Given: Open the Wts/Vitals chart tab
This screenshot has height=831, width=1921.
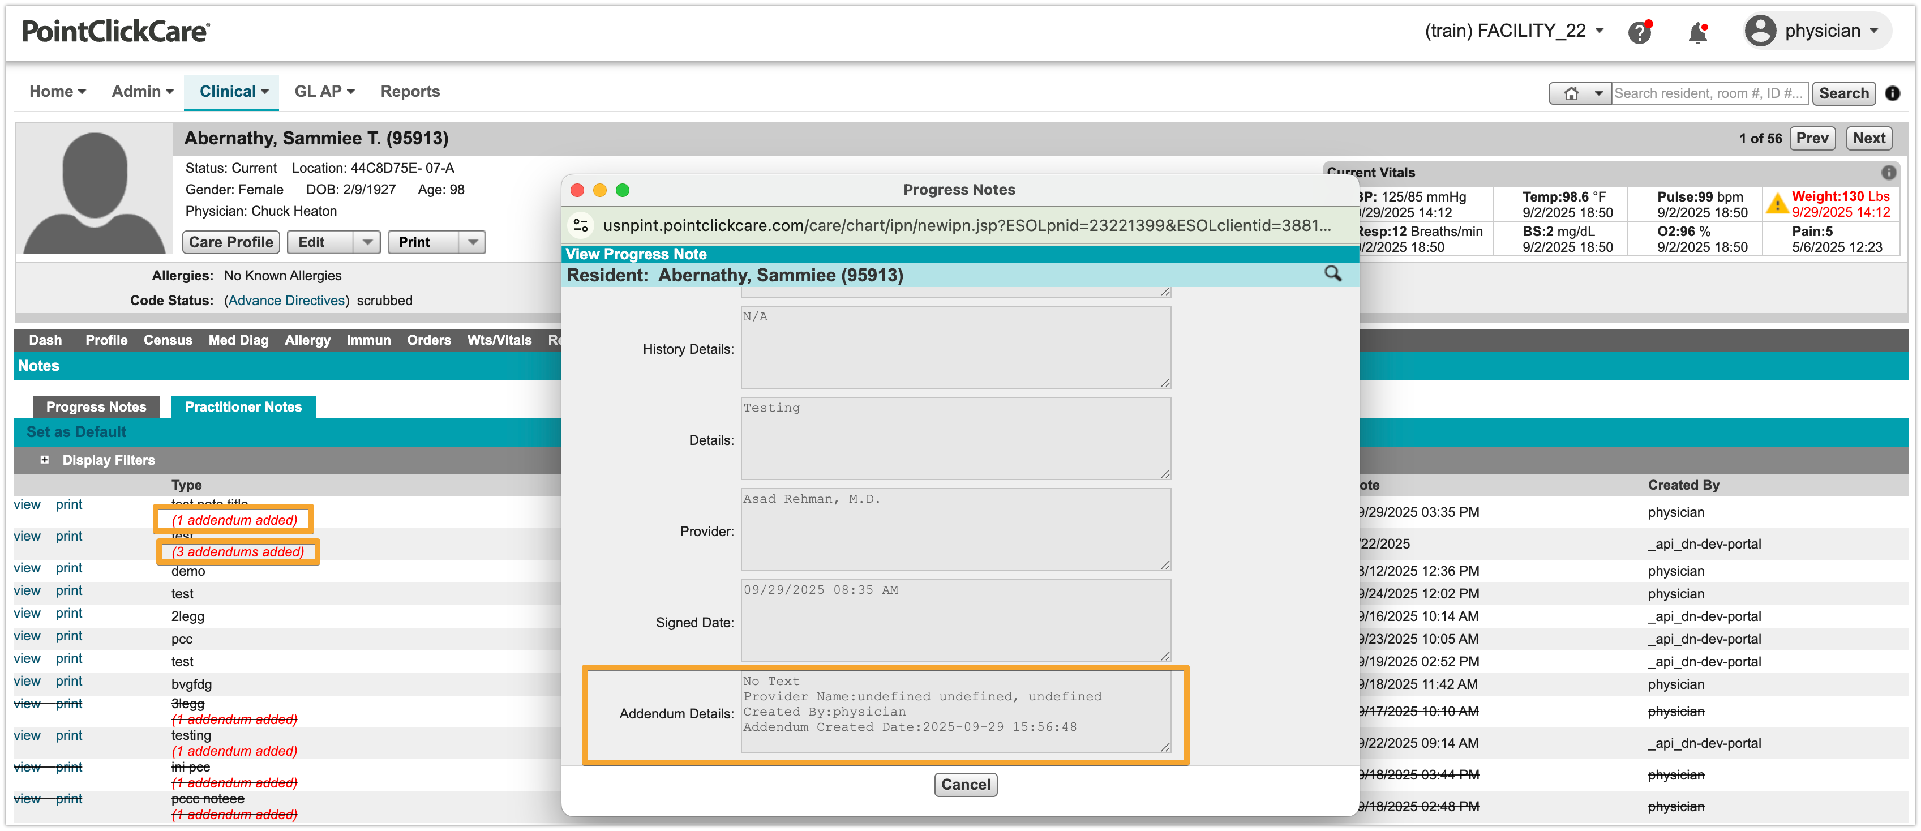Looking at the screenshot, I should [500, 340].
